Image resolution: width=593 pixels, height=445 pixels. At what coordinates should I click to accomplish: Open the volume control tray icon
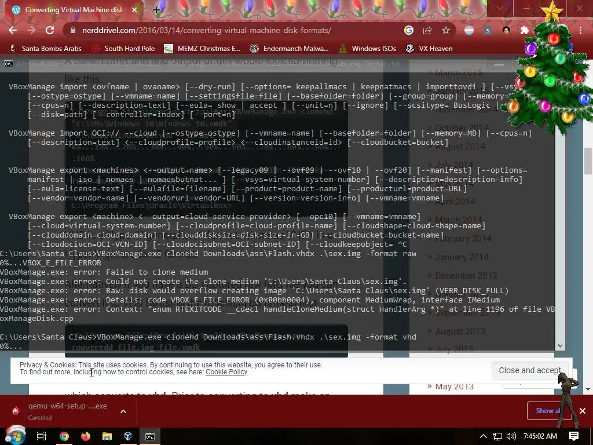click(x=511, y=436)
